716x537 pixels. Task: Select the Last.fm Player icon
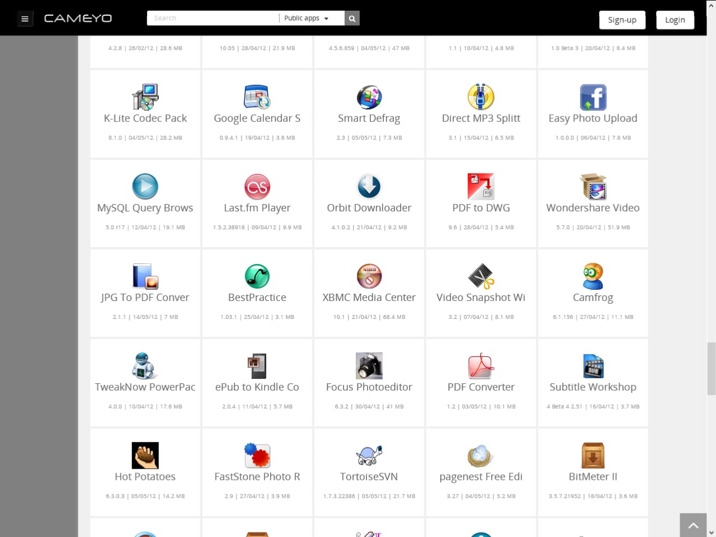[x=257, y=187]
